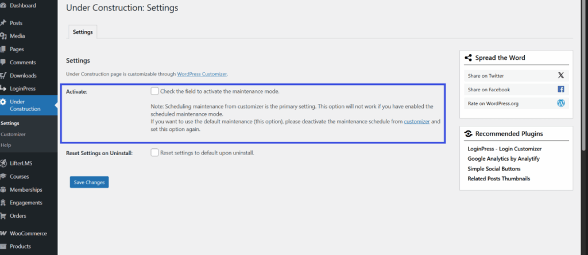Click the Save Changes button
588x255 pixels.
(89, 182)
